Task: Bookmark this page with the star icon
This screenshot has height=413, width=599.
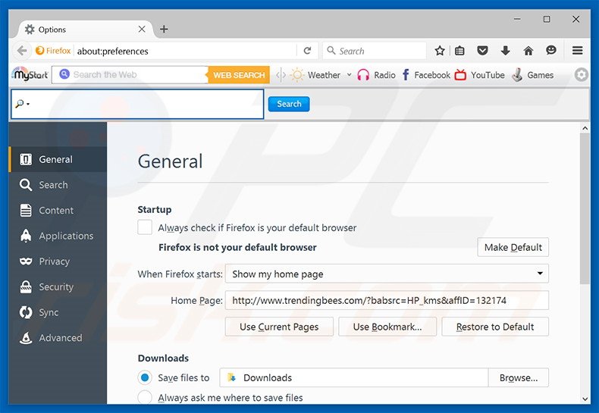Action: point(440,51)
